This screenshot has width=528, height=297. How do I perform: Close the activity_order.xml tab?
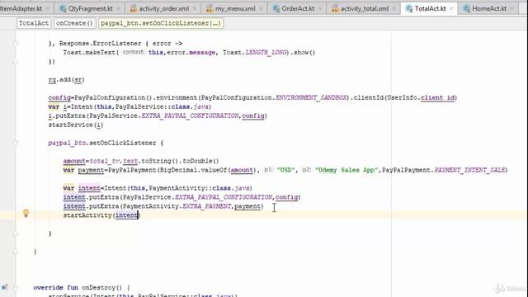195,9
